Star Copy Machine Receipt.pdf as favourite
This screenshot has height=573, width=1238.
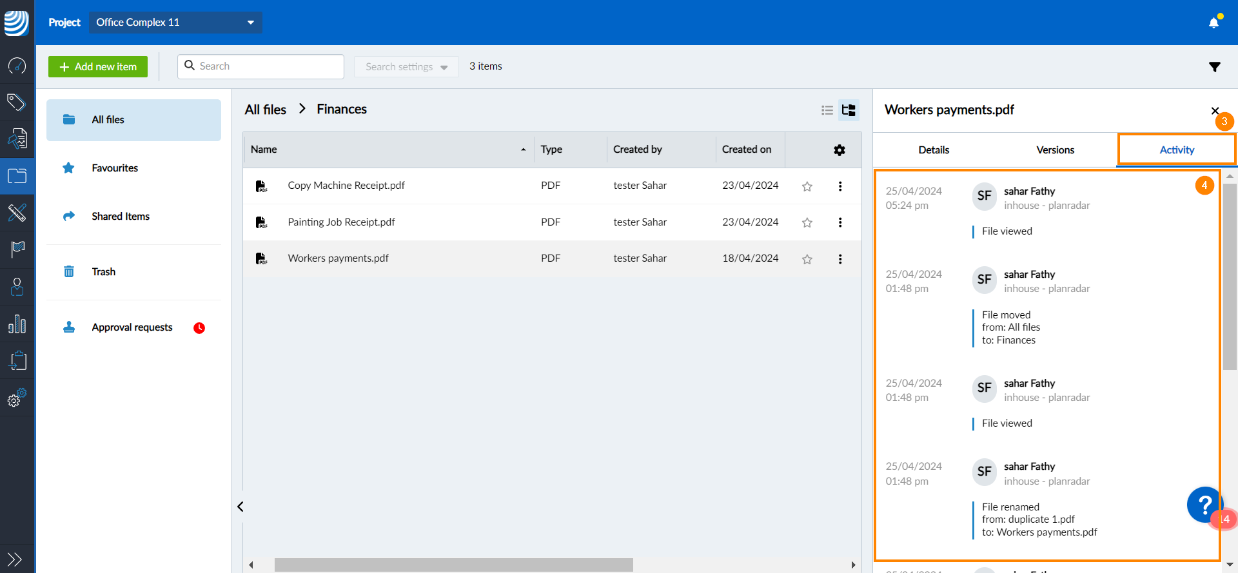coord(807,186)
